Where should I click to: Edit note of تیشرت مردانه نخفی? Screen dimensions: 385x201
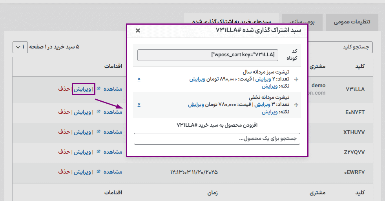coord(270,112)
